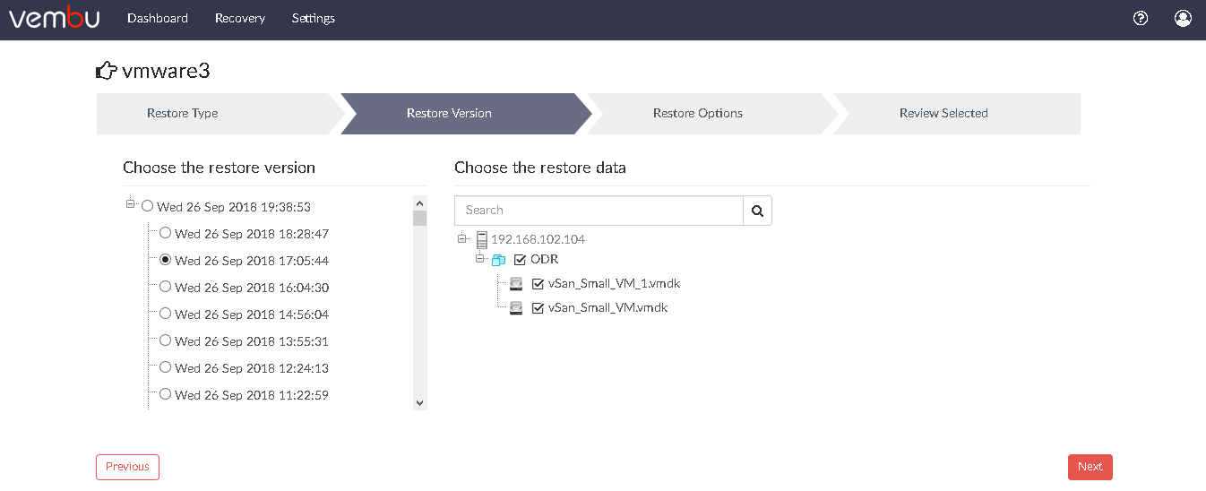
Task: Collapse the 192.168.102.104 host node
Action: point(462,238)
